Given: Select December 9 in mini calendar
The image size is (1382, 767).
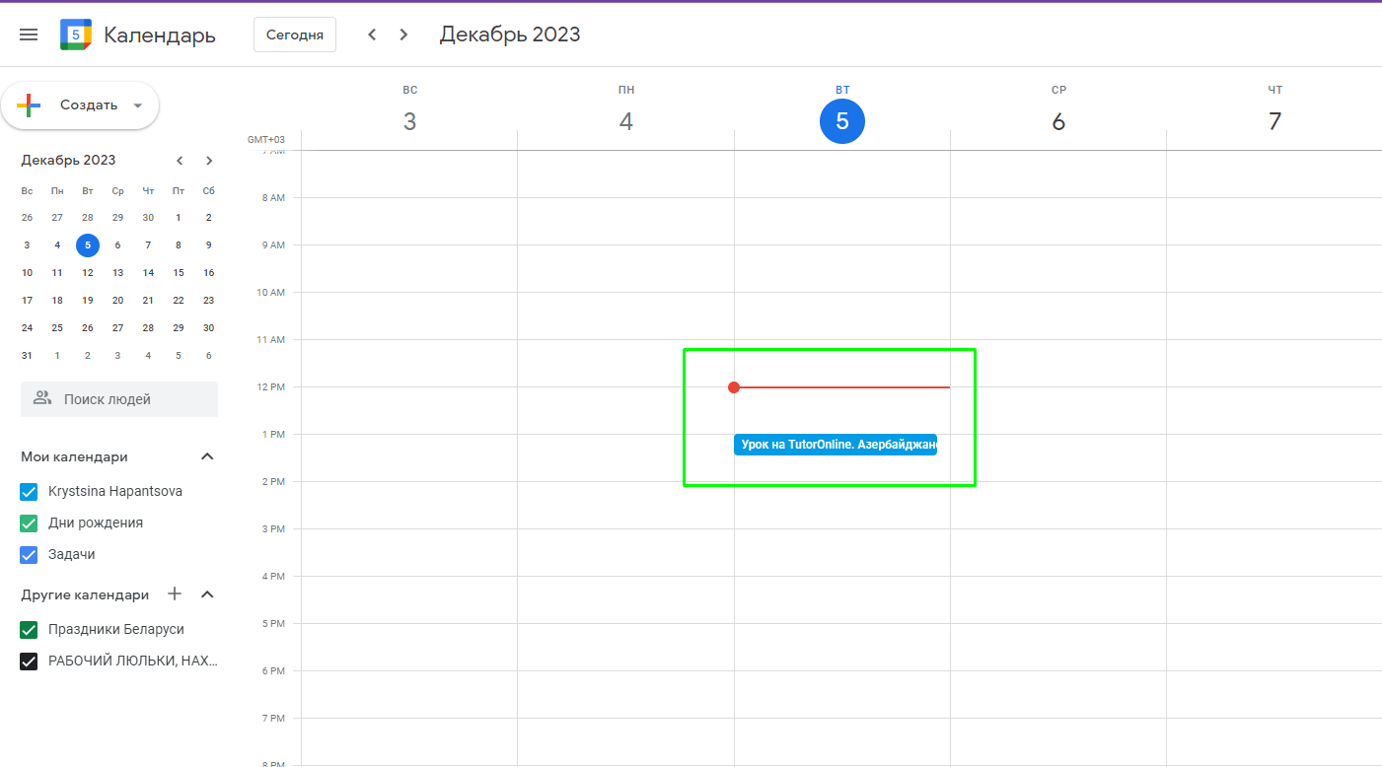Looking at the screenshot, I should coord(208,244).
